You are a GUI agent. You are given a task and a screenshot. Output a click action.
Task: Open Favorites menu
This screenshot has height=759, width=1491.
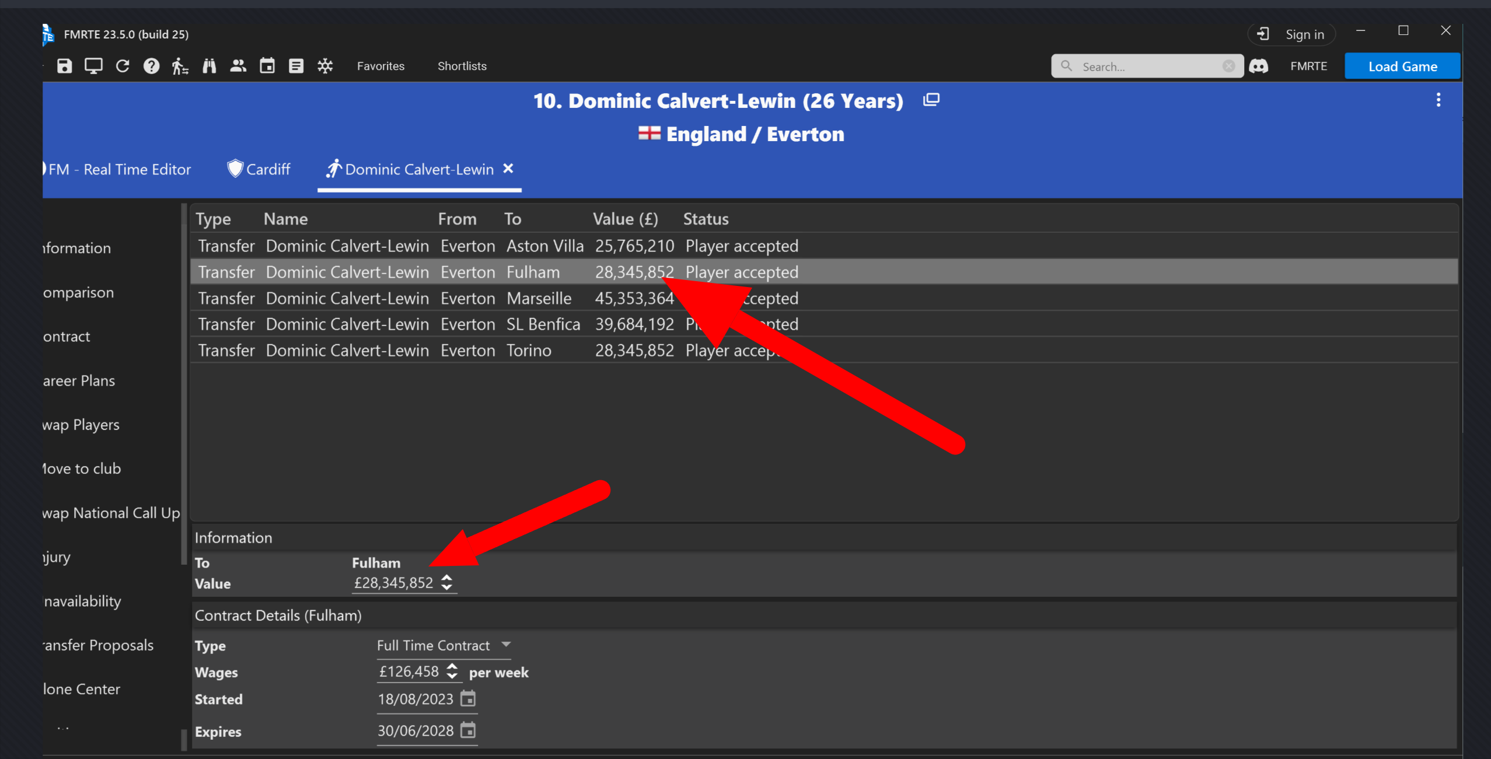point(380,66)
